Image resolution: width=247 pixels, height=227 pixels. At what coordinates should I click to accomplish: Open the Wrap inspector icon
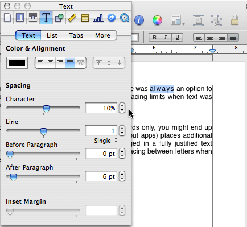33,18
